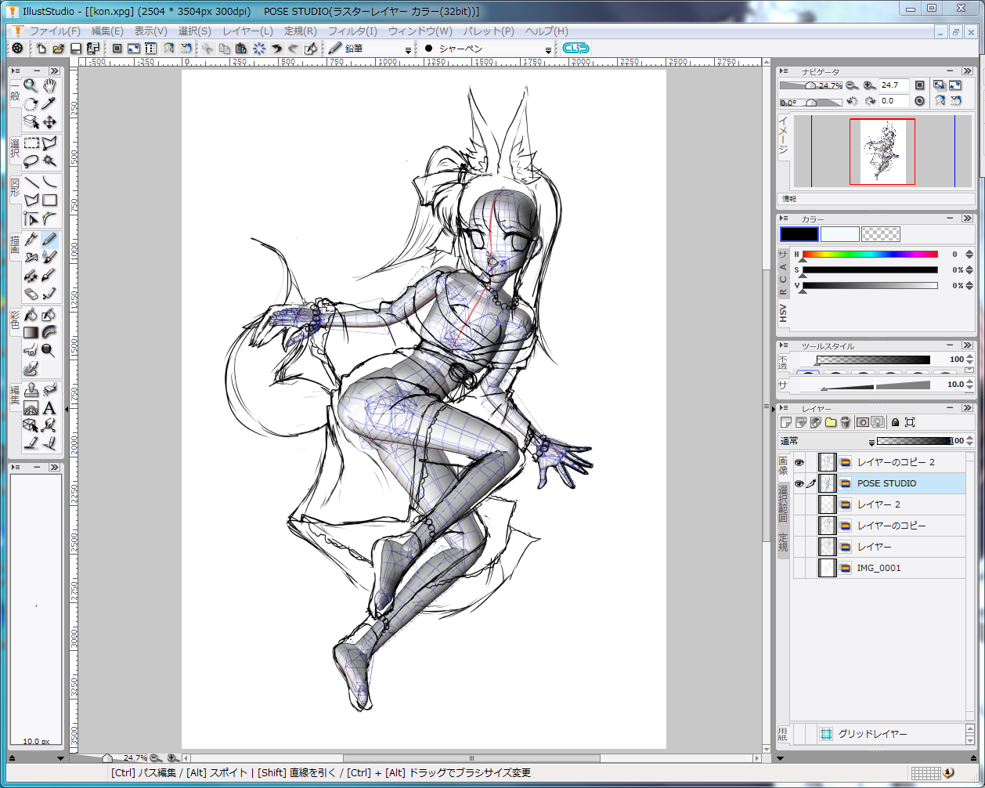Open the フィルタ(I) menu
This screenshot has height=788, width=985.
(352, 31)
